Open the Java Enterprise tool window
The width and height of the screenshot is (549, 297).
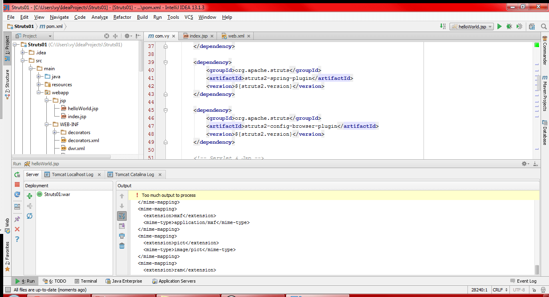coord(123,281)
